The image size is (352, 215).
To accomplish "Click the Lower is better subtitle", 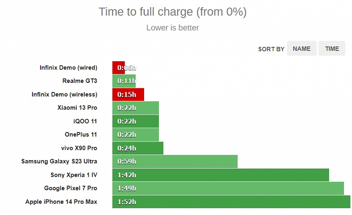I will tap(172, 28).
